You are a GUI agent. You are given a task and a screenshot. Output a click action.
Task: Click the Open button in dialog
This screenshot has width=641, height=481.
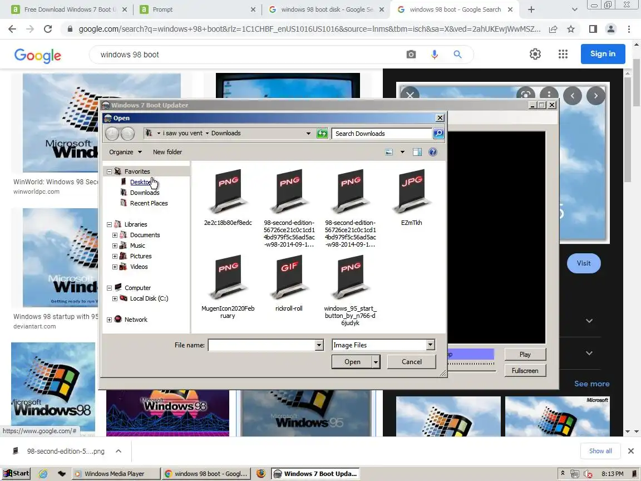click(352, 362)
